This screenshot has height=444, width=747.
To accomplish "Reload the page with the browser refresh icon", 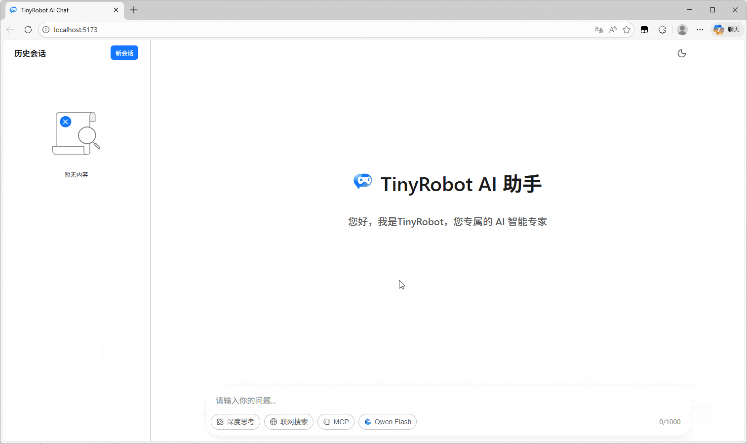I will pyautogui.click(x=28, y=30).
